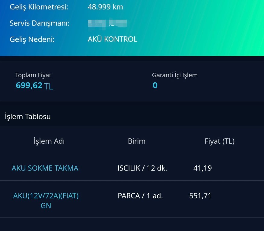Click the ISCILIK / 12 dk. unit cell
264x231 pixels.
[x=142, y=168]
